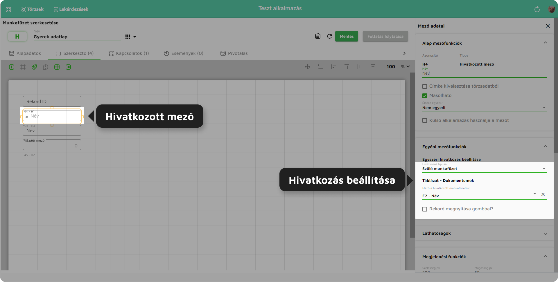The image size is (558, 282).
Task: Collapse the Megjelenési funkciók section
Action: pyautogui.click(x=546, y=256)
